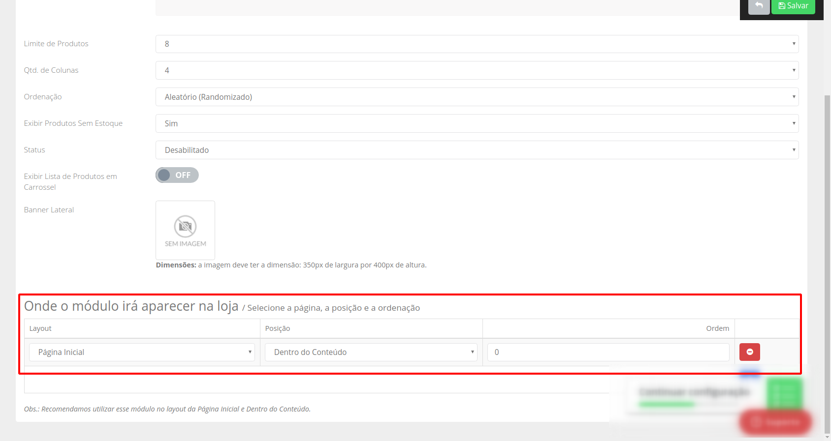
Task: Open the Limite de Produtos dropdown
Action: click(477, 44)
